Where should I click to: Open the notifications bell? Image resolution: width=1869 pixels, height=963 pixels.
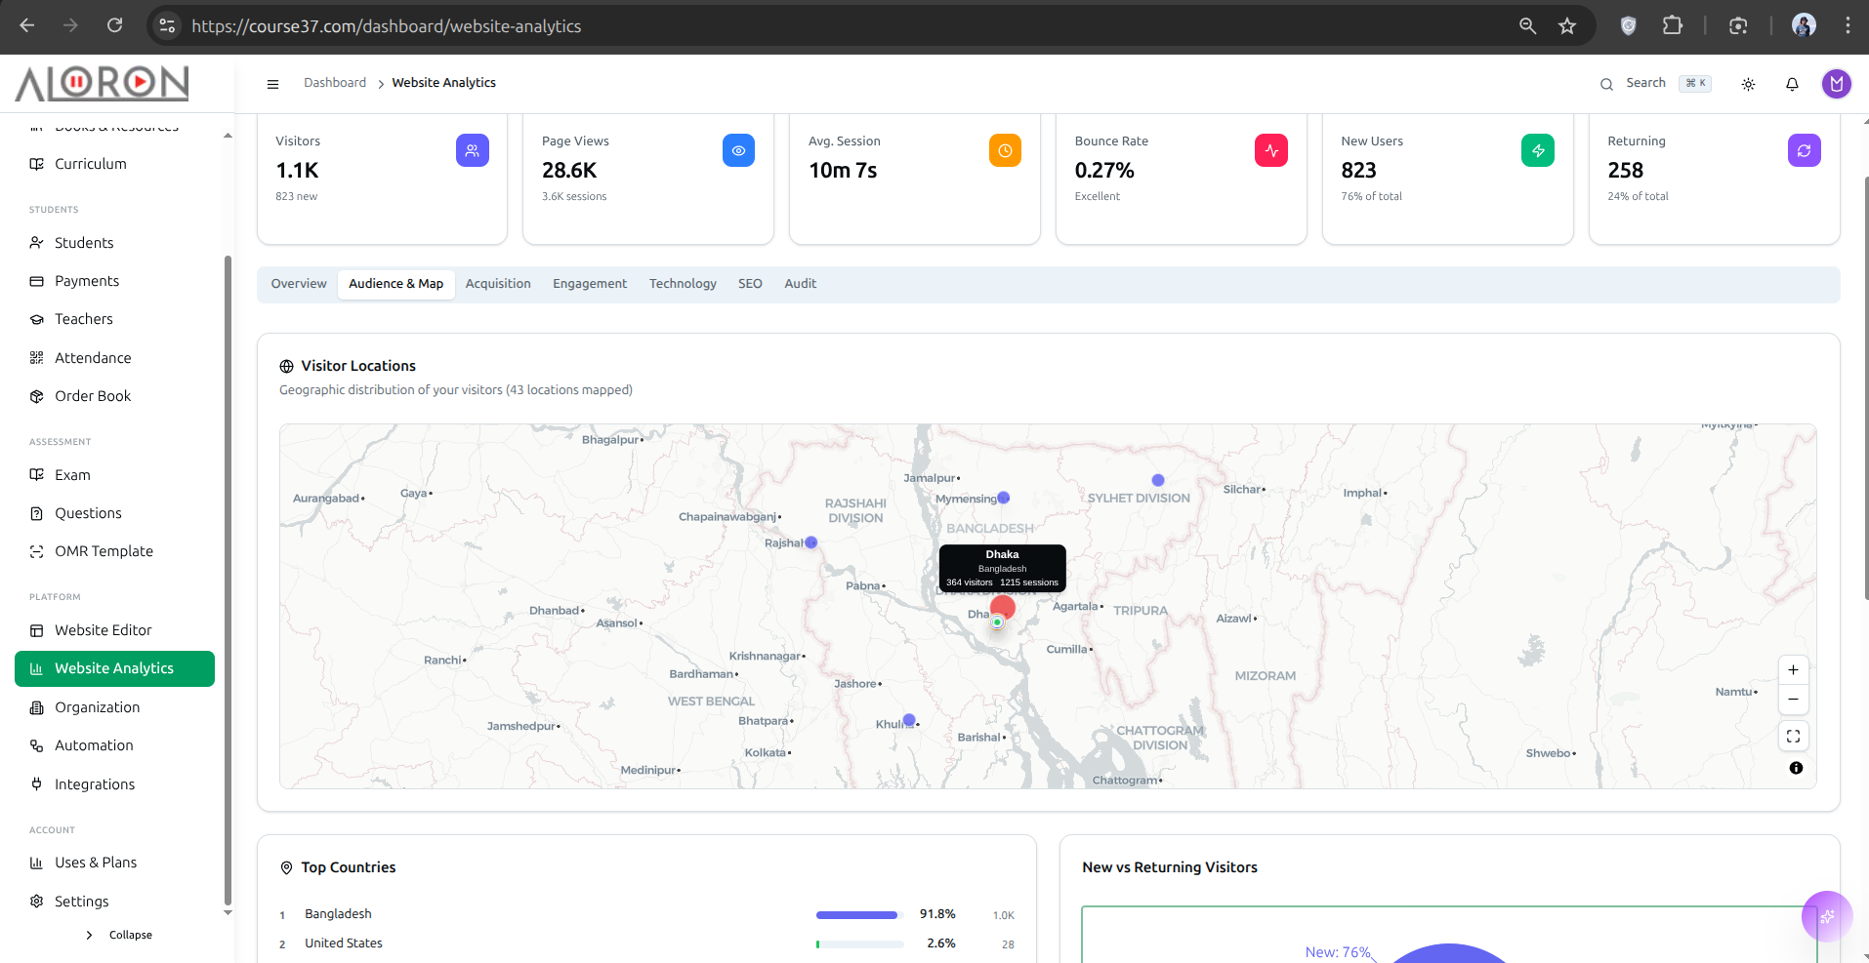pyautogui.click(x=1792, y=84)
